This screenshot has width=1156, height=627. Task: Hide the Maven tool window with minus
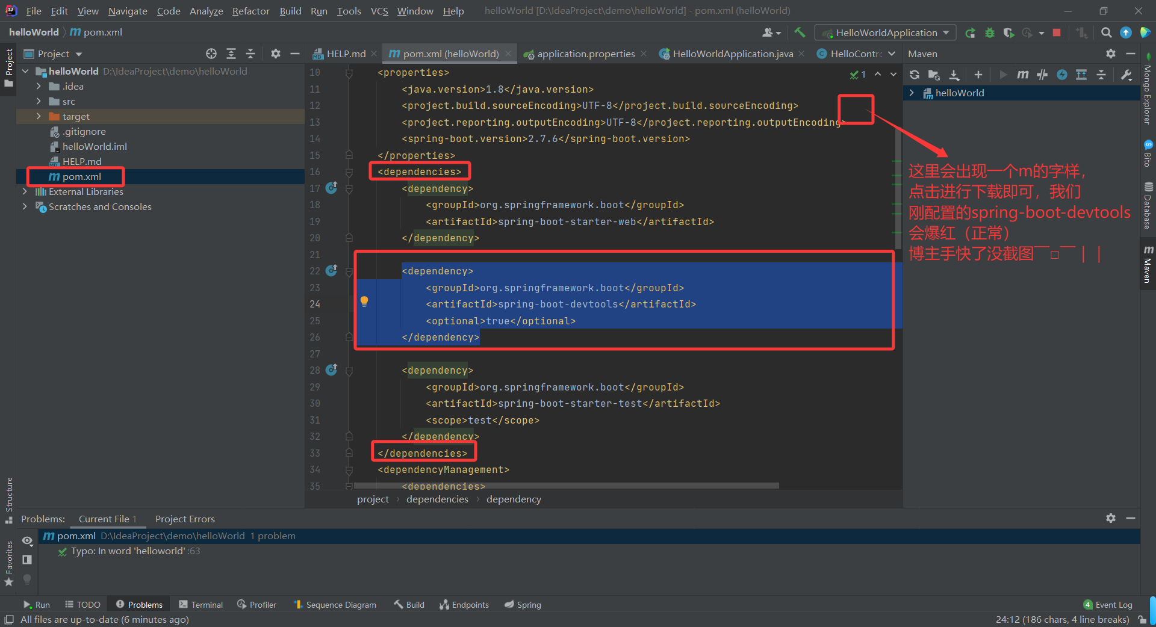click(x=1131, y=54)
